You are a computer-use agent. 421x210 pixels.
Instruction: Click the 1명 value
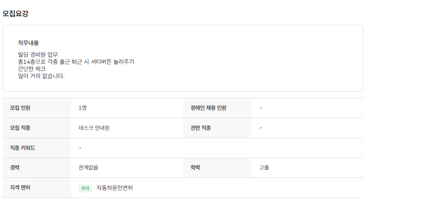click(x=83, y=108)
